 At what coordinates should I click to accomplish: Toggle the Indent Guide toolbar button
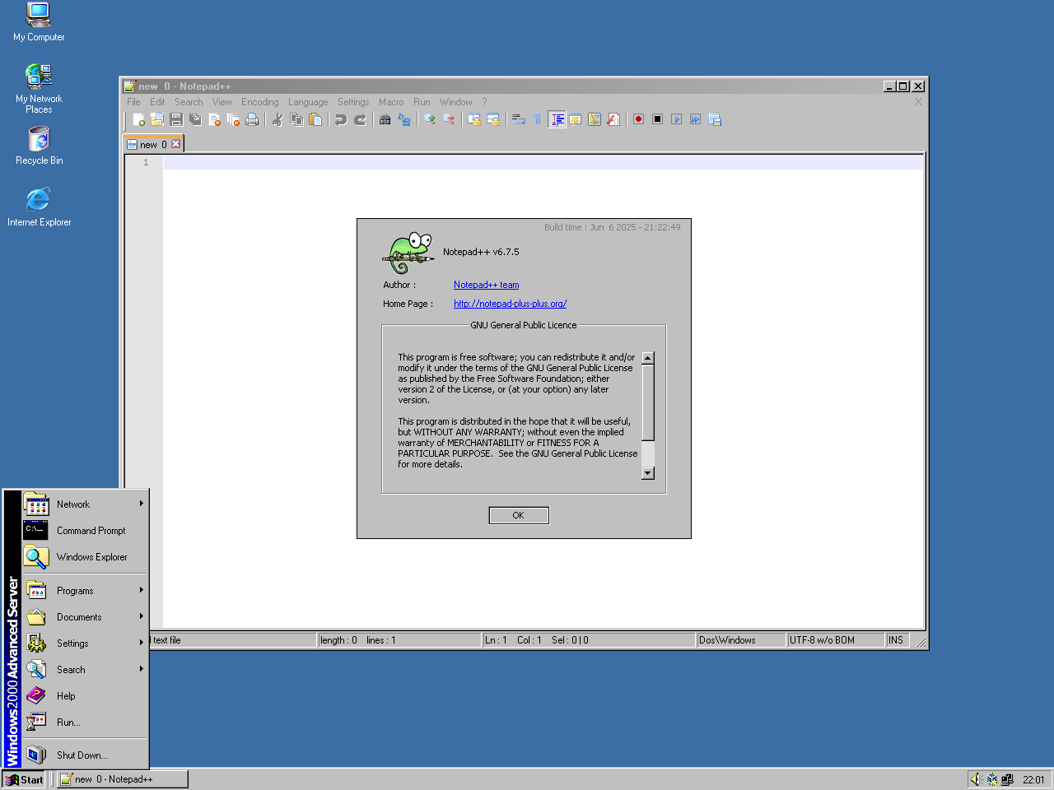click(557, 119)
